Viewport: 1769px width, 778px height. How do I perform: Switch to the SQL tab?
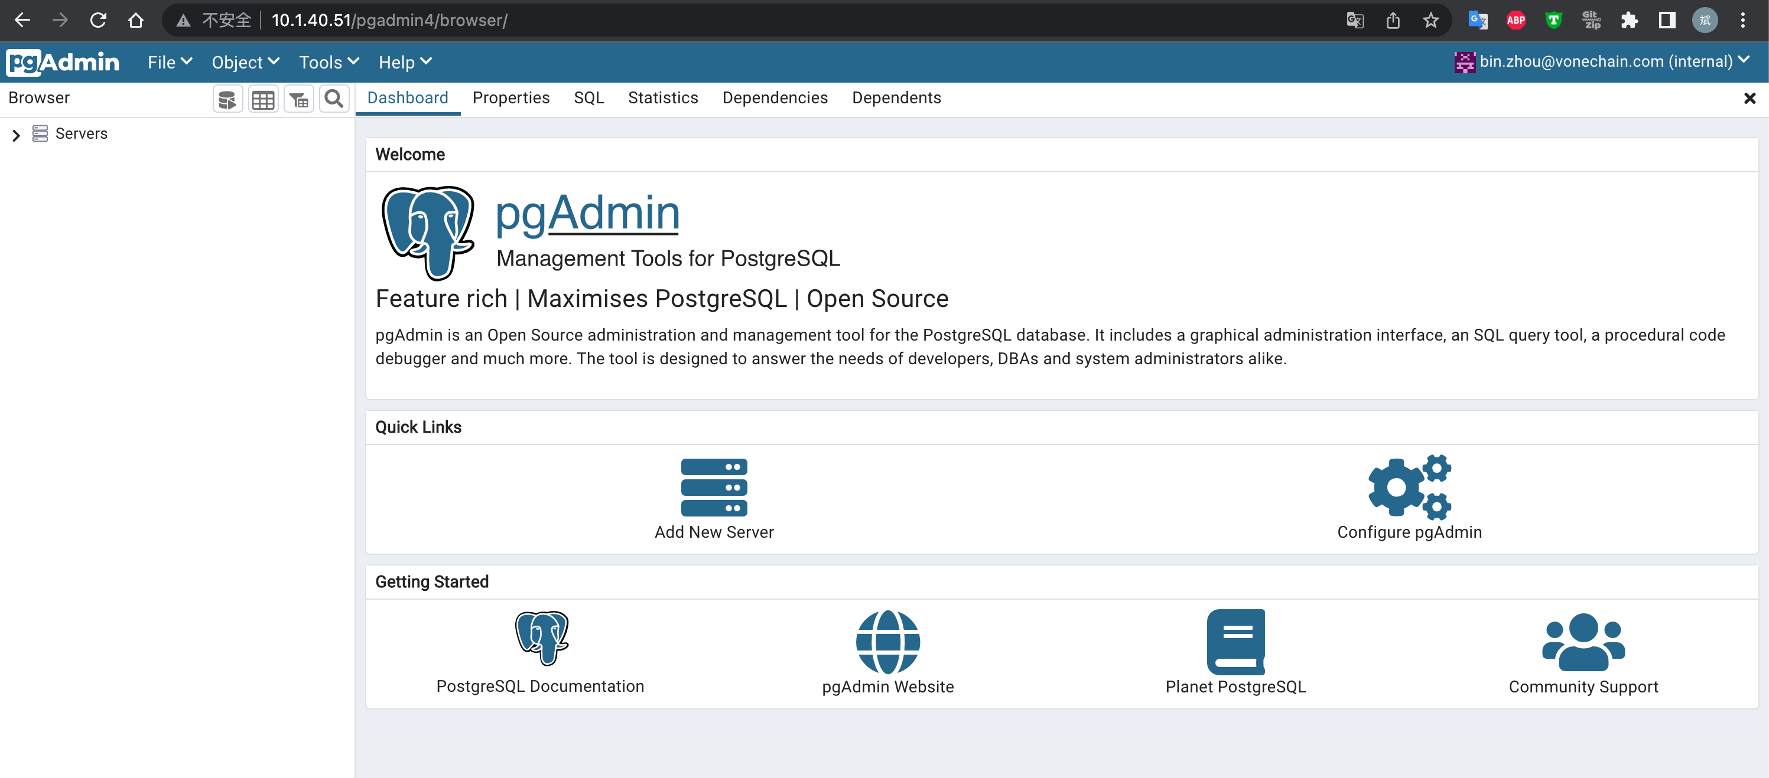pos(588,98)
